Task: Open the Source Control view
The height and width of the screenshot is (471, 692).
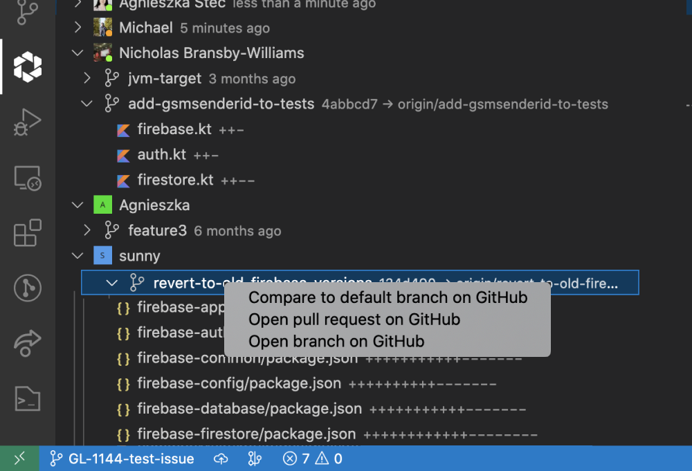Action: (26, 12)
